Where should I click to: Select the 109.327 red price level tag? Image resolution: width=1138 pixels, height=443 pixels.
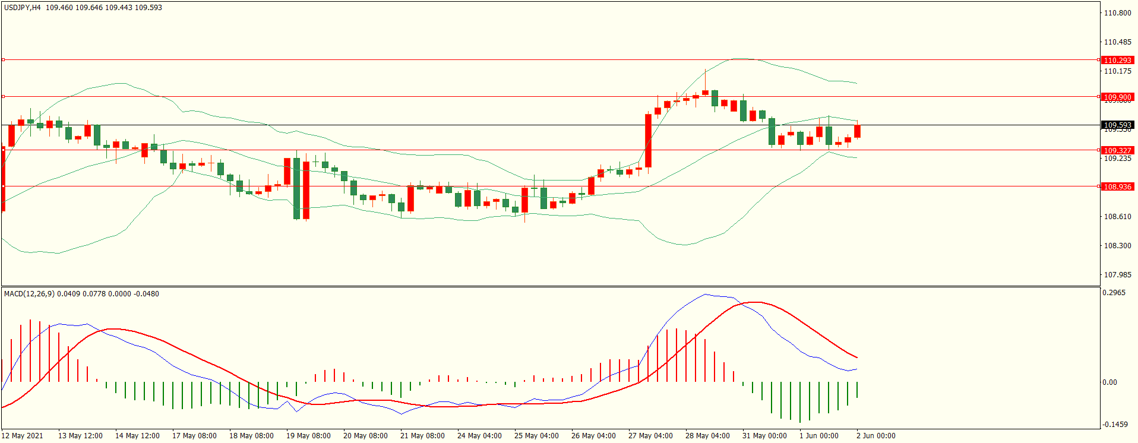(x=1117, y=150)
